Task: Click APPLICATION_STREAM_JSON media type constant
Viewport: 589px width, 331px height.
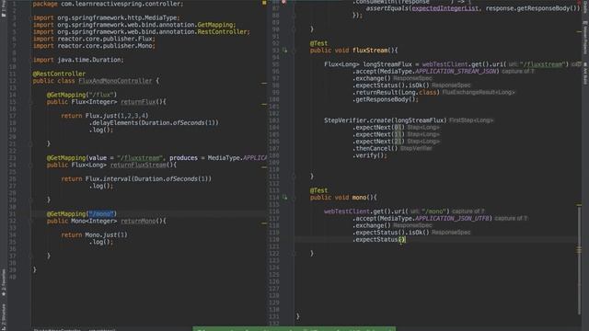Action: 456,72
